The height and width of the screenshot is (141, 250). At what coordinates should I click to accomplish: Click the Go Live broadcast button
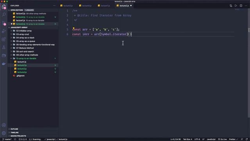tap(222, 139)
